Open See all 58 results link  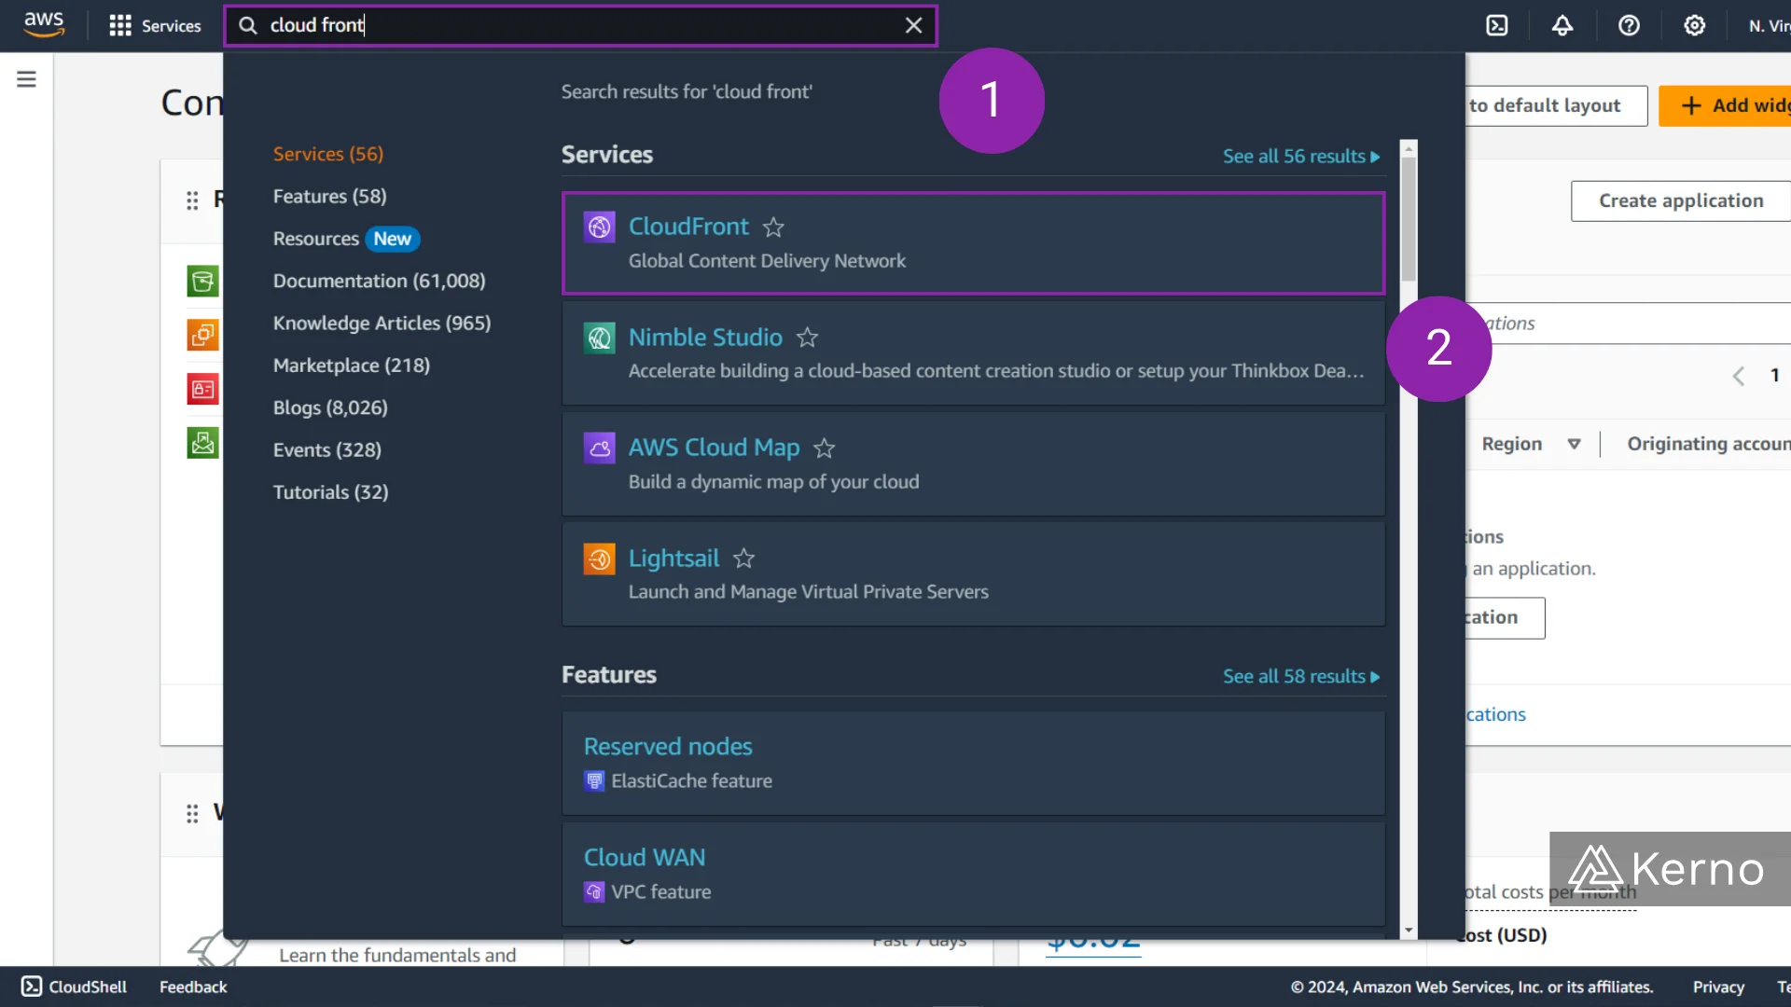point(1301,677)
